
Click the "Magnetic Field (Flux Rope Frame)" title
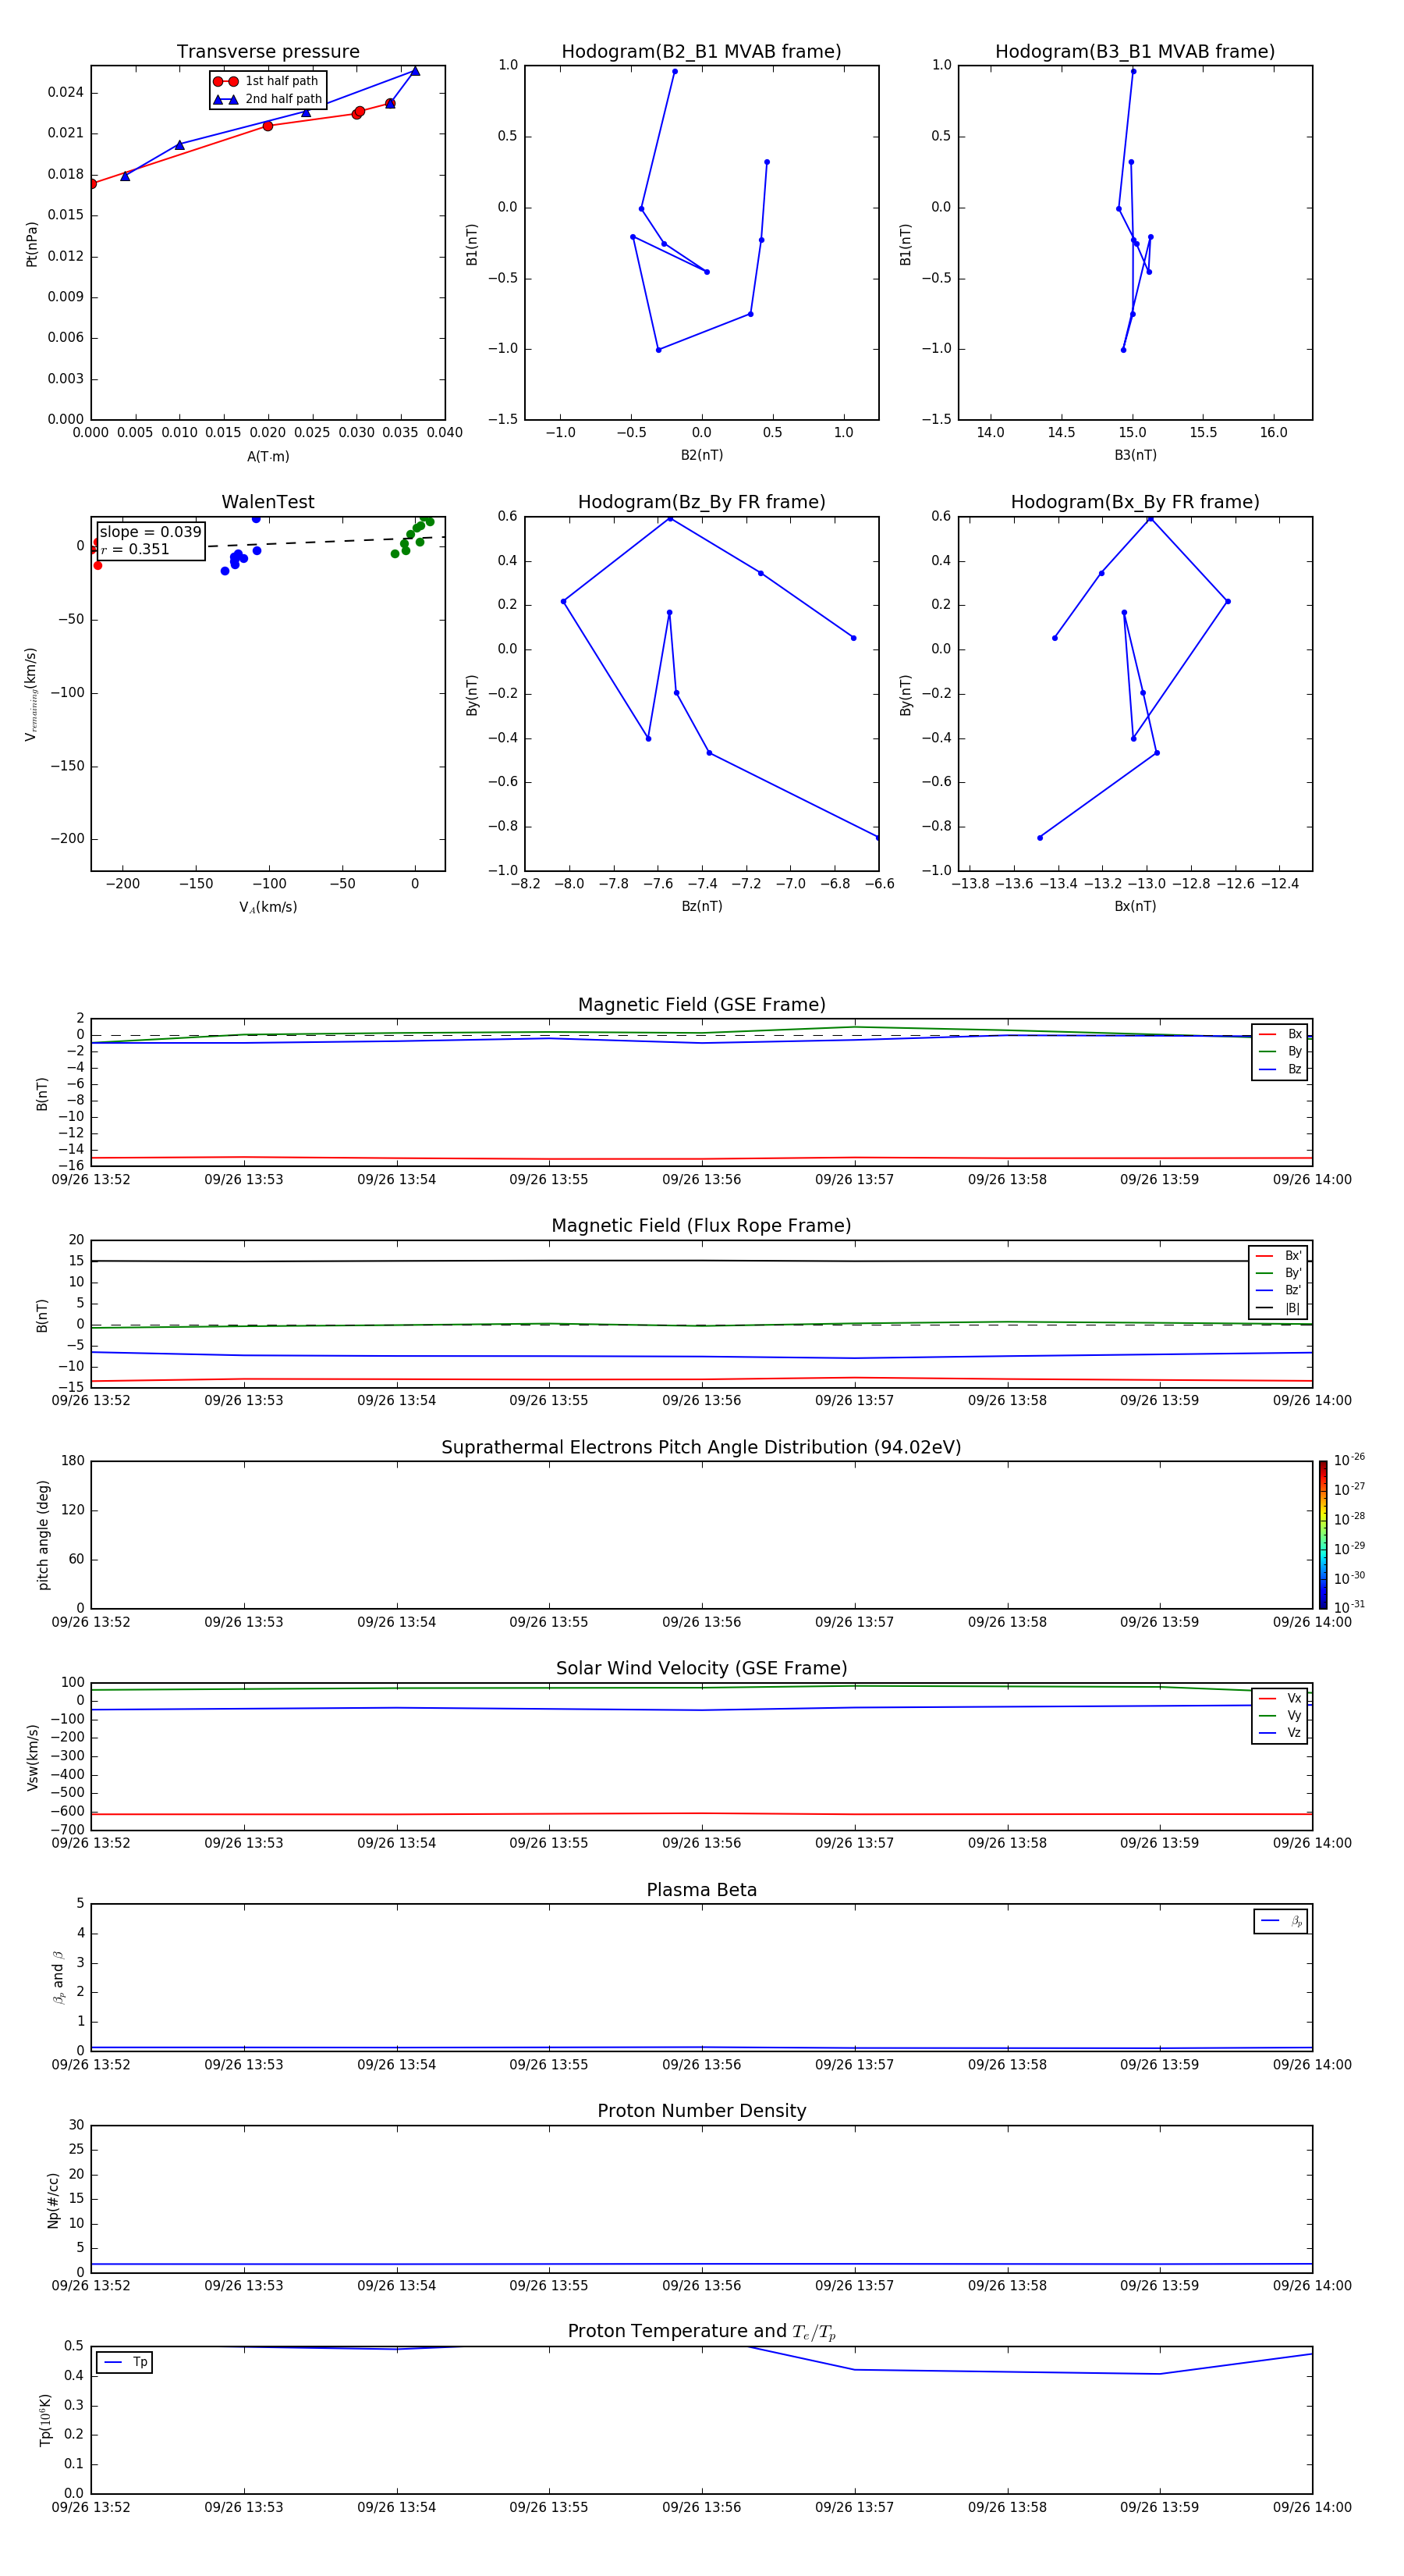tap(701, 1226)
